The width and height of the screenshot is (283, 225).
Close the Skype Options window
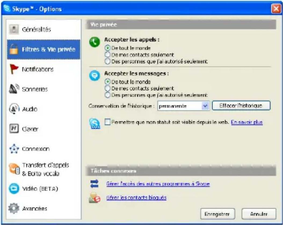tap(276, 9)
